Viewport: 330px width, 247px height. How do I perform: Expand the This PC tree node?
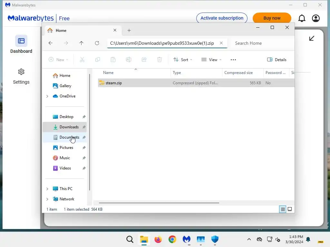coord(47,189)
